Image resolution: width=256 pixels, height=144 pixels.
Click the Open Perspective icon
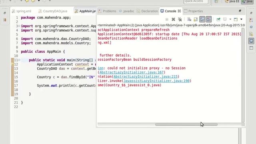216,2
